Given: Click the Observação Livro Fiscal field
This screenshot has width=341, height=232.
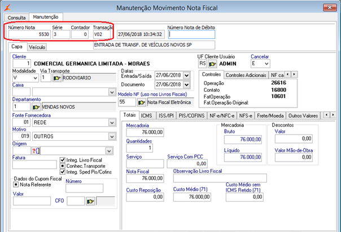Looking at the screenshot, I should (220, 178).
